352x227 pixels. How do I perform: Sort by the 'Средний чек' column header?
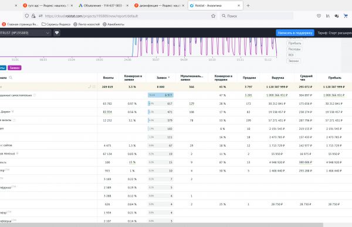[x=306, y=78]
